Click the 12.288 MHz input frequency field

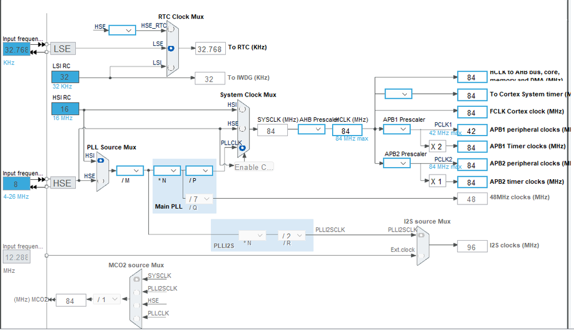17,257
